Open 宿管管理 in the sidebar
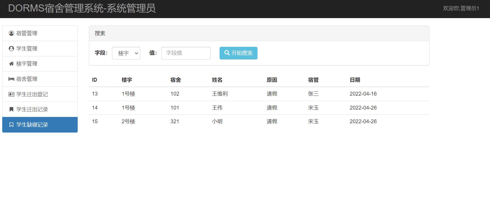 (x=40, y=33)
